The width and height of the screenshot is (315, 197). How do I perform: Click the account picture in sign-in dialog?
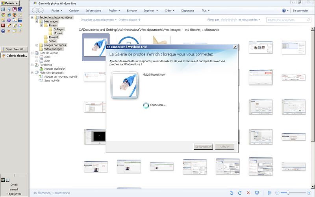pos(124,85)
